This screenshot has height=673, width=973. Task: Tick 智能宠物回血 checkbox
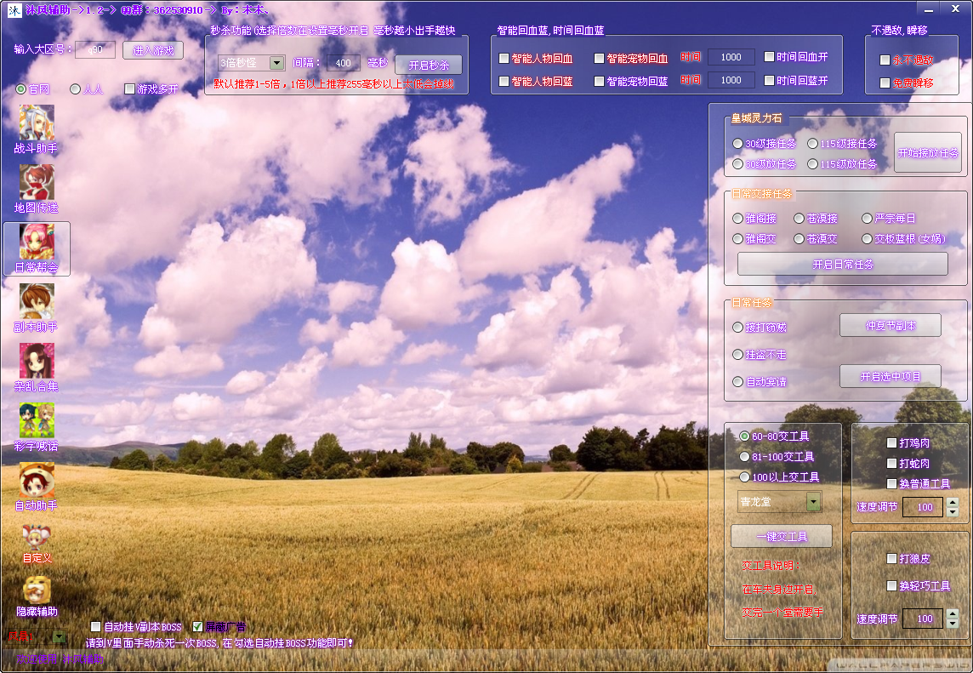[x=599, y=59]
